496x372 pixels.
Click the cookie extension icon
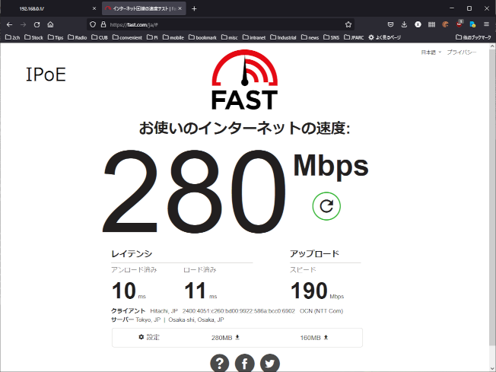coord(445,24)
